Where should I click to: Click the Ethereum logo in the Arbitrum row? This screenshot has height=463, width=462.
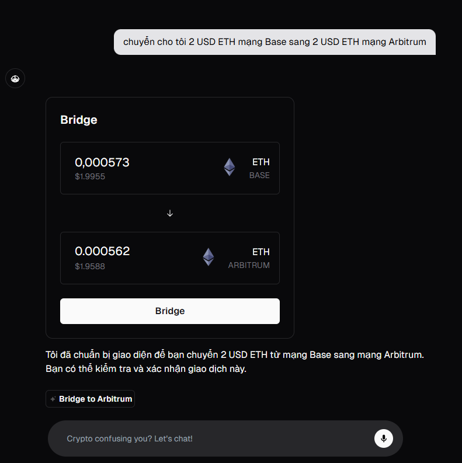click(x=209, y=257)
